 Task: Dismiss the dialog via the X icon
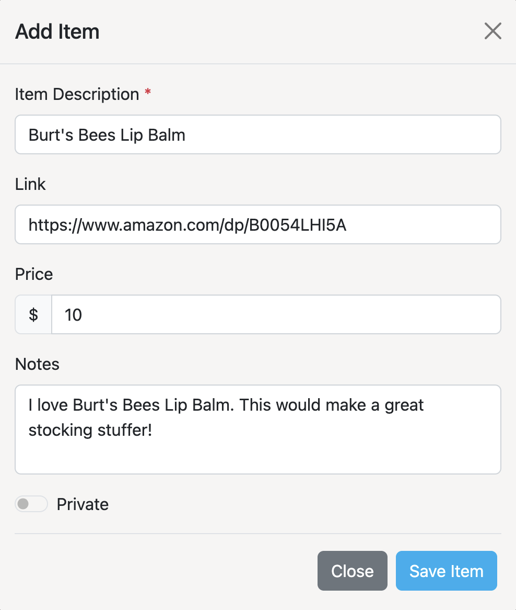tap(492, 31)
